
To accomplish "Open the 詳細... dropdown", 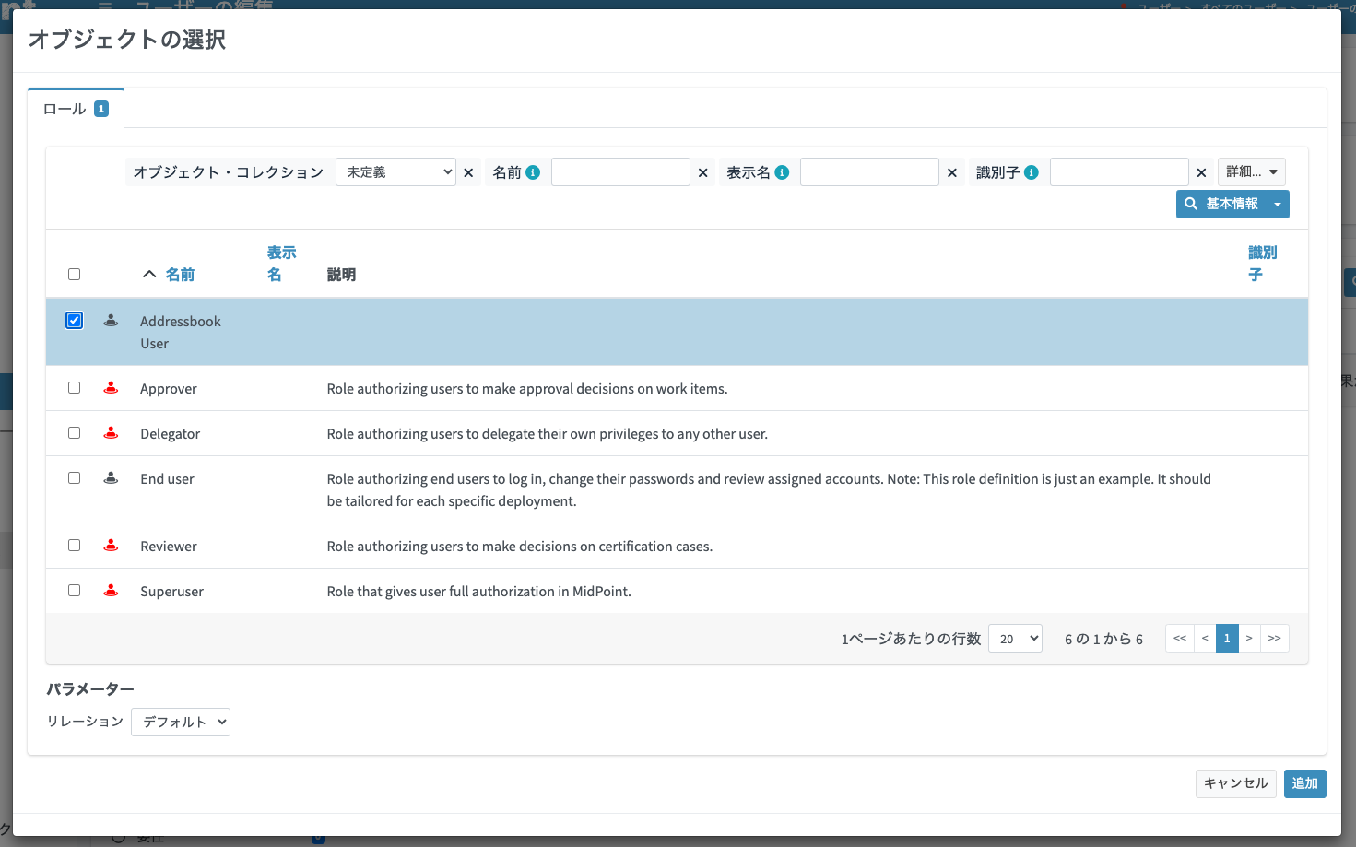I will click(1252, 171).
